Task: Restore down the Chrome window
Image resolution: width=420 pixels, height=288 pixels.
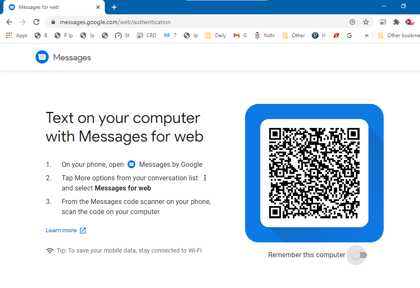Action: pos(404,6)
